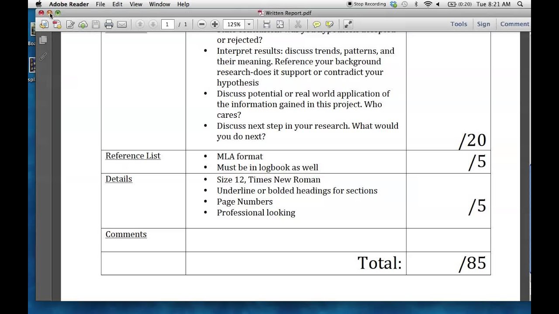Open the View menu
Viewport: 559px width, 314px height.
coord(136,4)
